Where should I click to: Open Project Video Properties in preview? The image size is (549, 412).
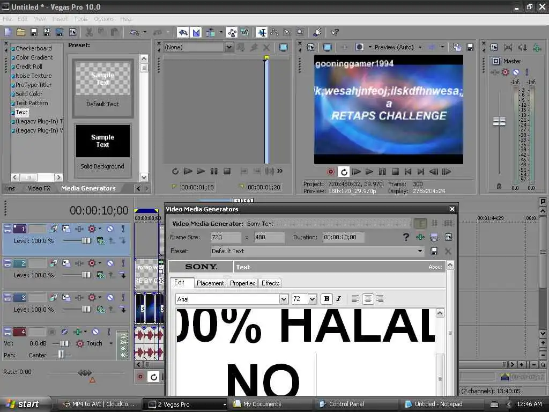point(310,47)
